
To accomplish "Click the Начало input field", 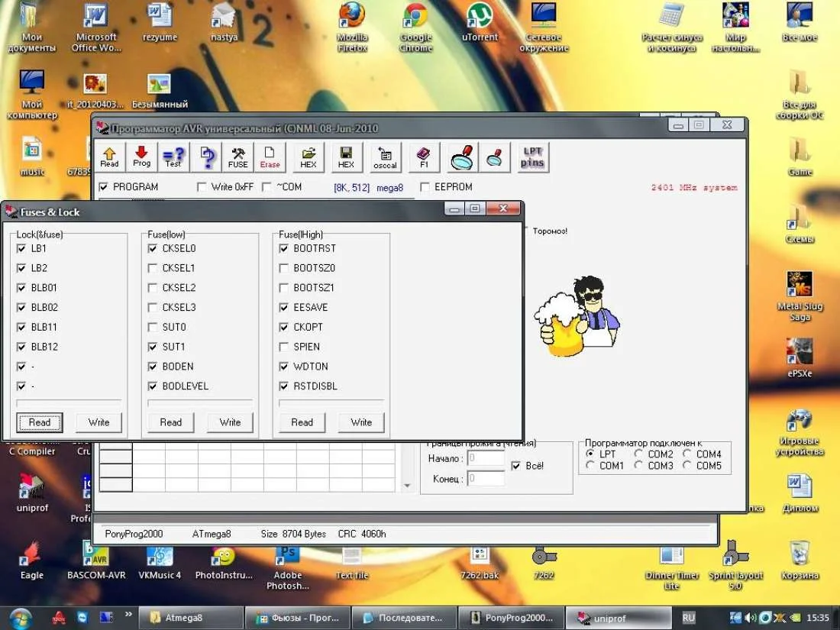I will 486,458.
